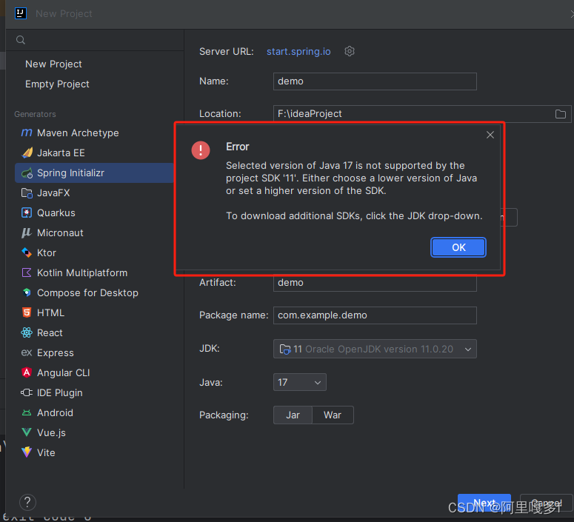Click the Vue.js icon
Image resolution: width=574 pixels, height=522 pixels.
point(27,432)
